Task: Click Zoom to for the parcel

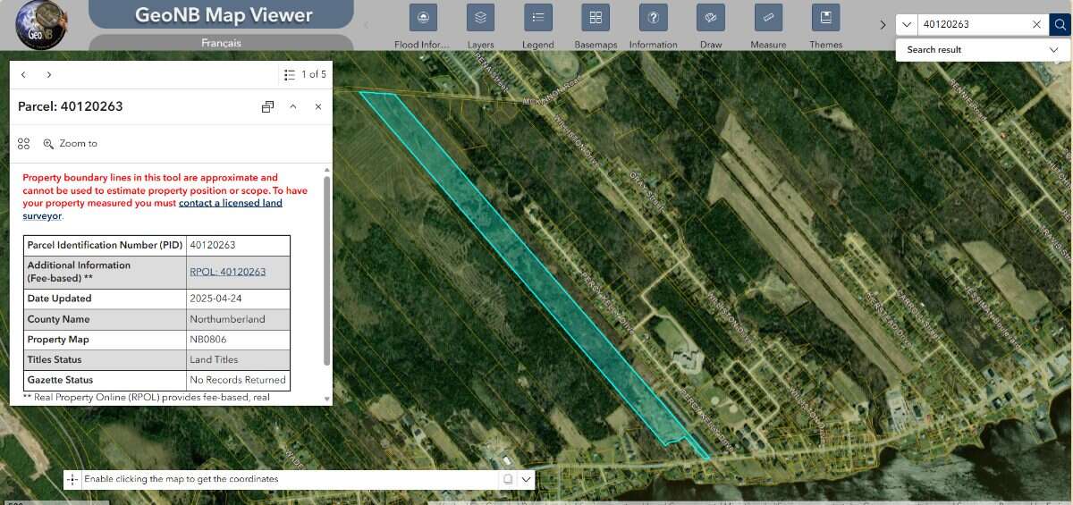Action: tap(71, 144)
